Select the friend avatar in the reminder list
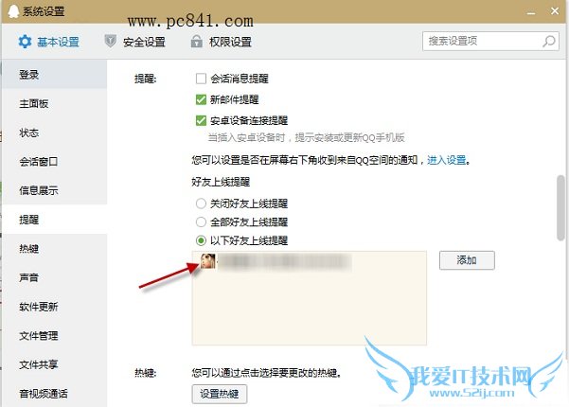The width and height of the screenshot is (569, 407). point(208,261)
